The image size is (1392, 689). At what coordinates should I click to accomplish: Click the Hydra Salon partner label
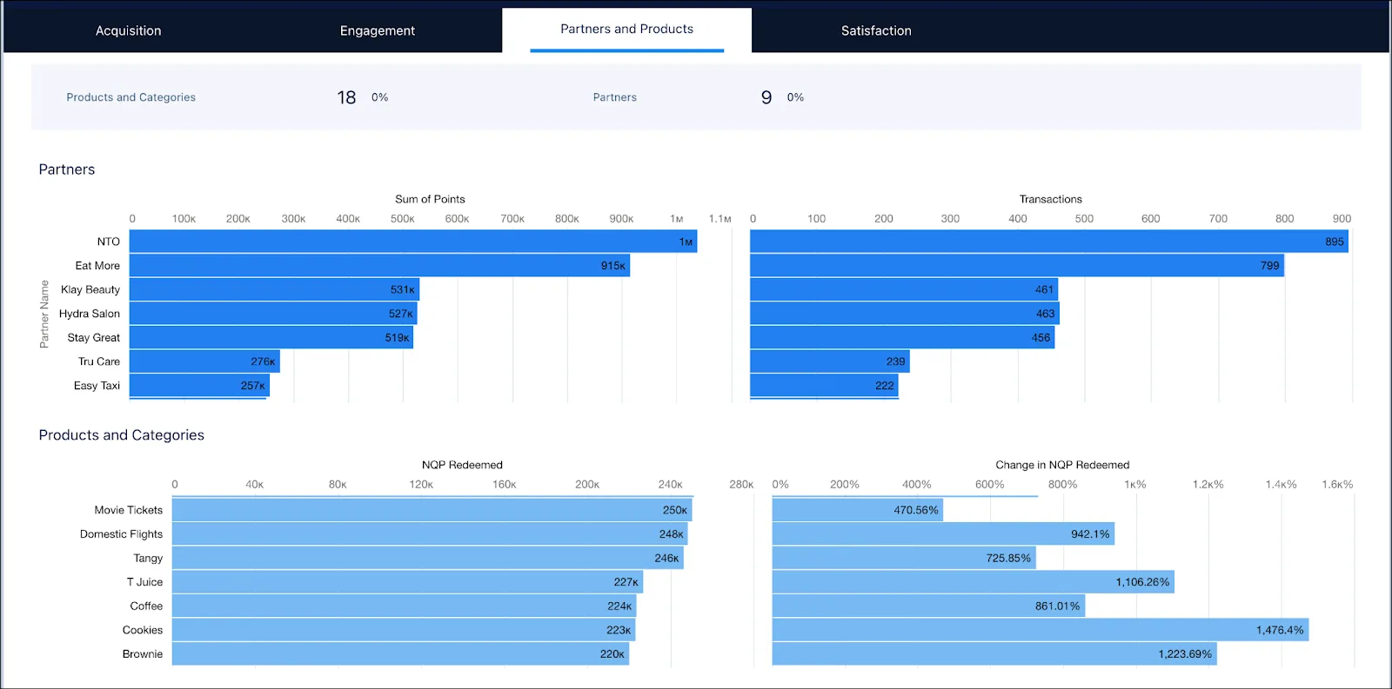pos(90,314)
